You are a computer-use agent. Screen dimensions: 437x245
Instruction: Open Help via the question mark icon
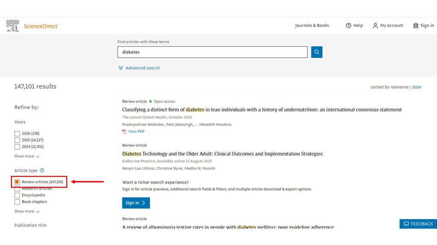348,26
